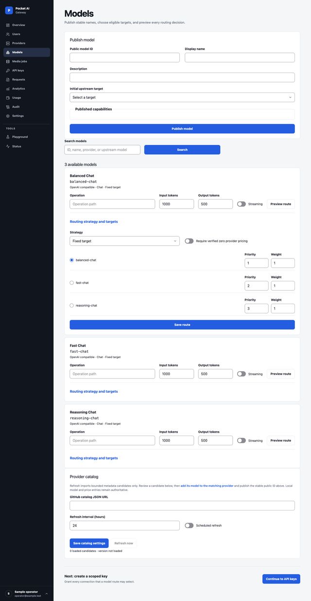Open Audit page from sidebar
The image size is (311, 601).
27,107
